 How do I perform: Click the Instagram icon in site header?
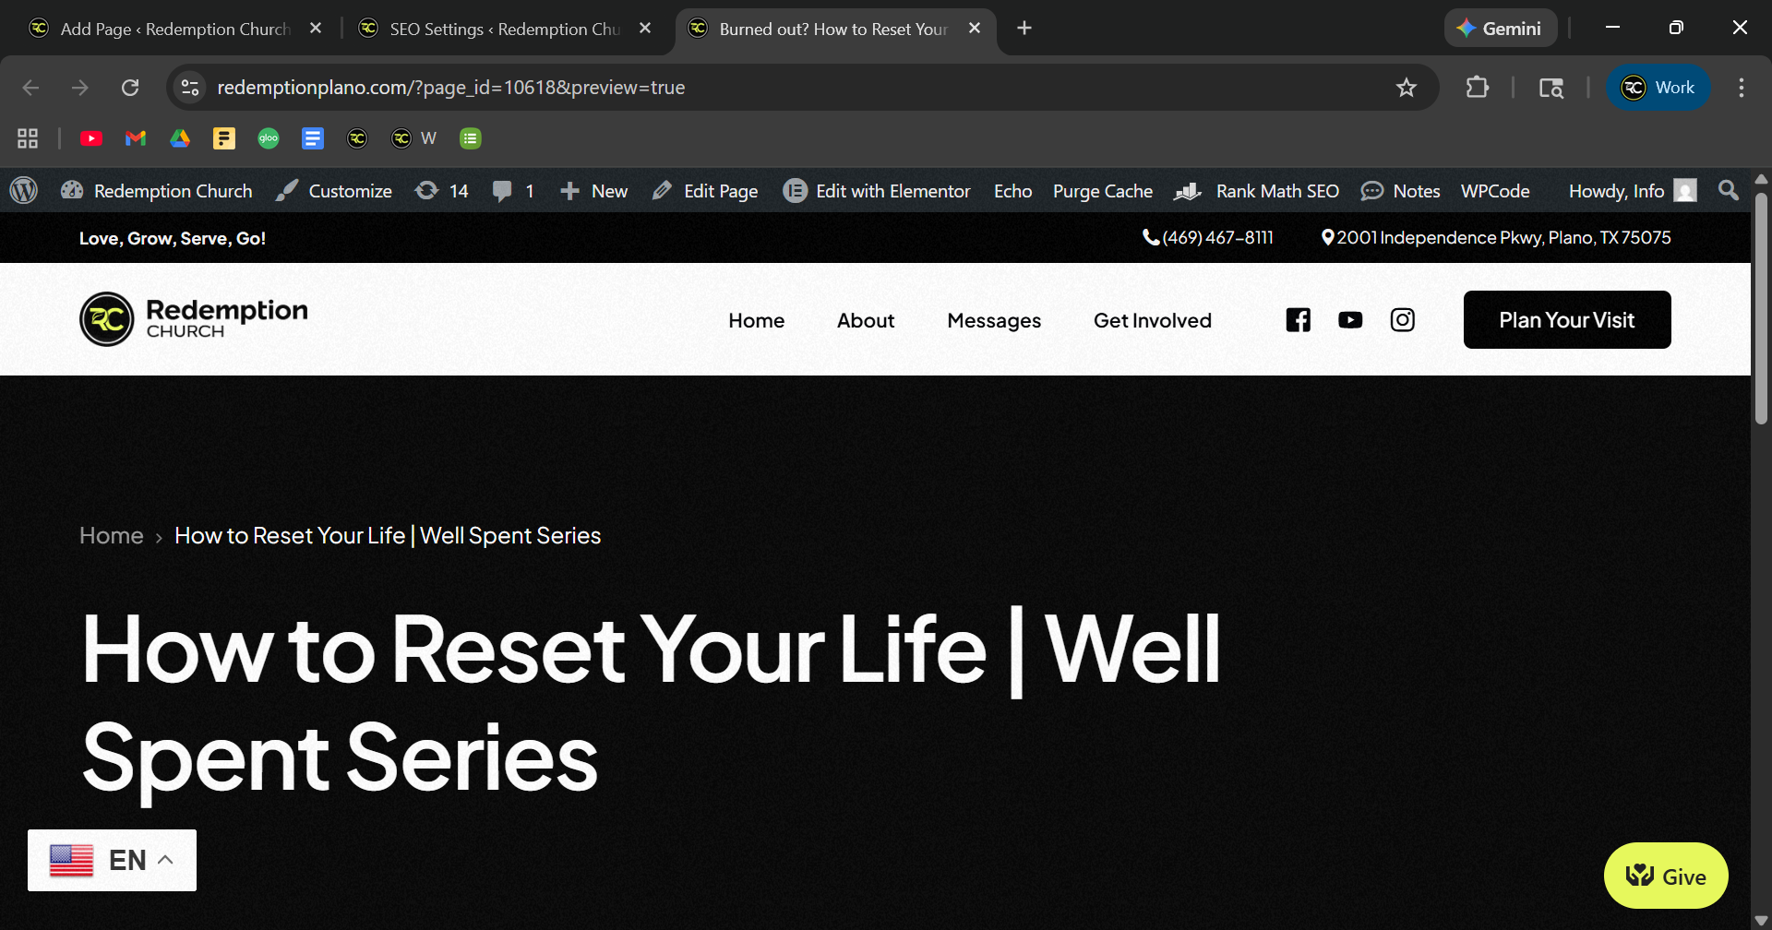click(1402, 320)
